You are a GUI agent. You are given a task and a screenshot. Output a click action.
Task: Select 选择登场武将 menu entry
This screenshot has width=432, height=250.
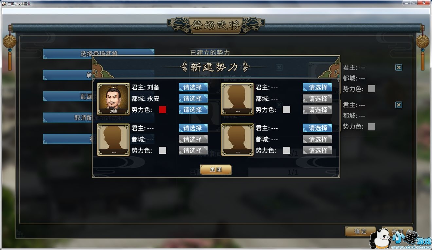tap(99, 54)
